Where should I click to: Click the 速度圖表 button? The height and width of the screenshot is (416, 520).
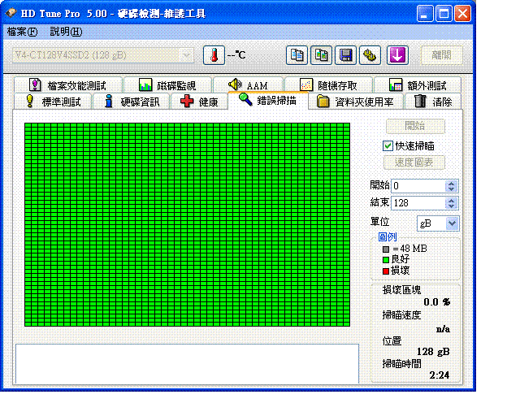pyautogui.click(x=414, y=162)
